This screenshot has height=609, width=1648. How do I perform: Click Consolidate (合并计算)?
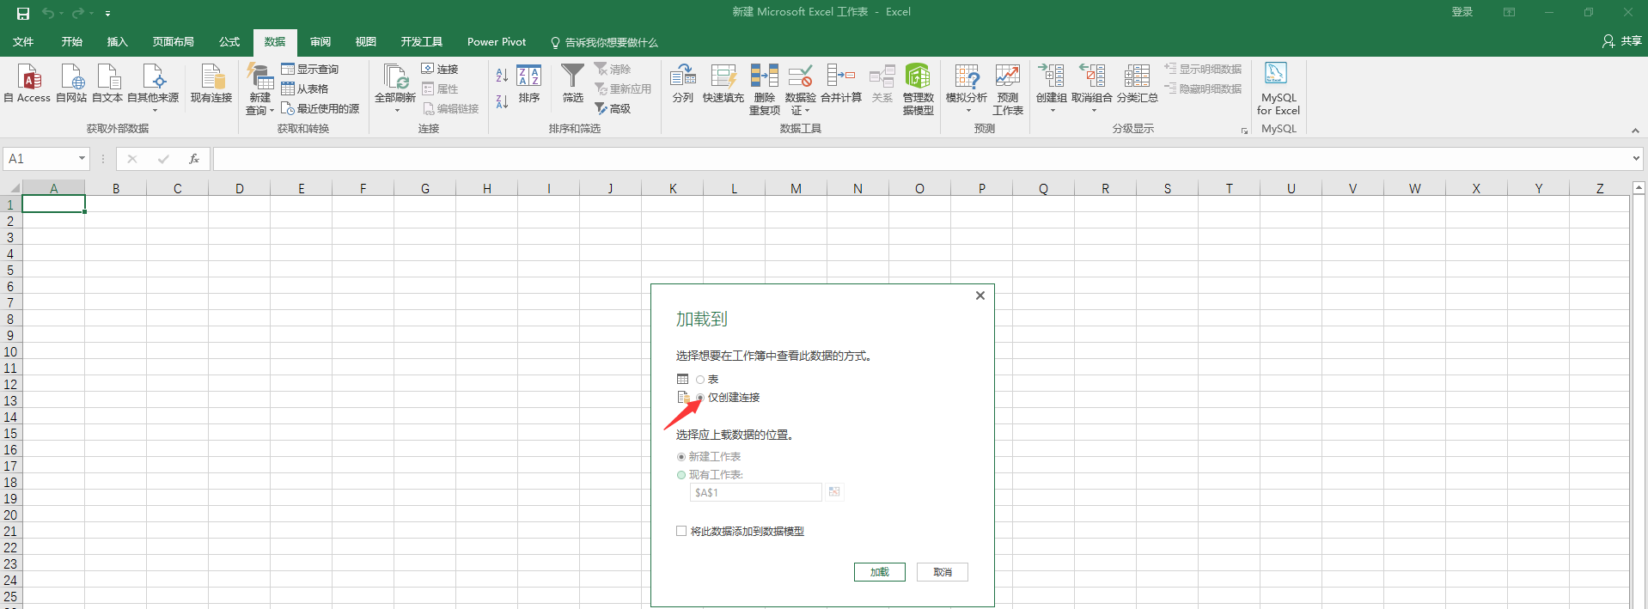841,83
